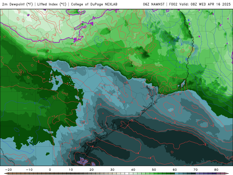Click the blue '5' lifted index contour label
Viewport: 233px width, 175px height.
178,38
